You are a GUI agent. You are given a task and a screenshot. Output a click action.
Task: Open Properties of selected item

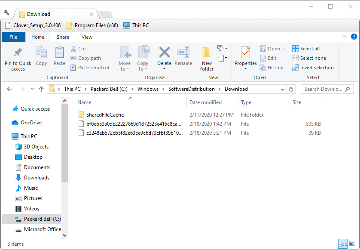[x=245, y=55]
